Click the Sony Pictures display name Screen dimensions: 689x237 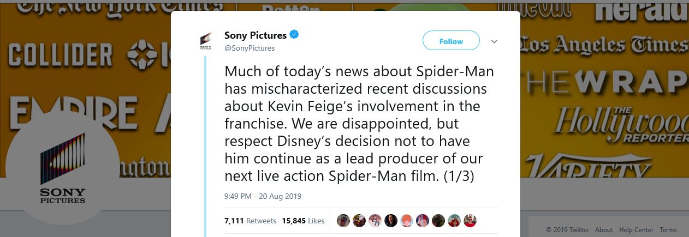click(255, 35)
